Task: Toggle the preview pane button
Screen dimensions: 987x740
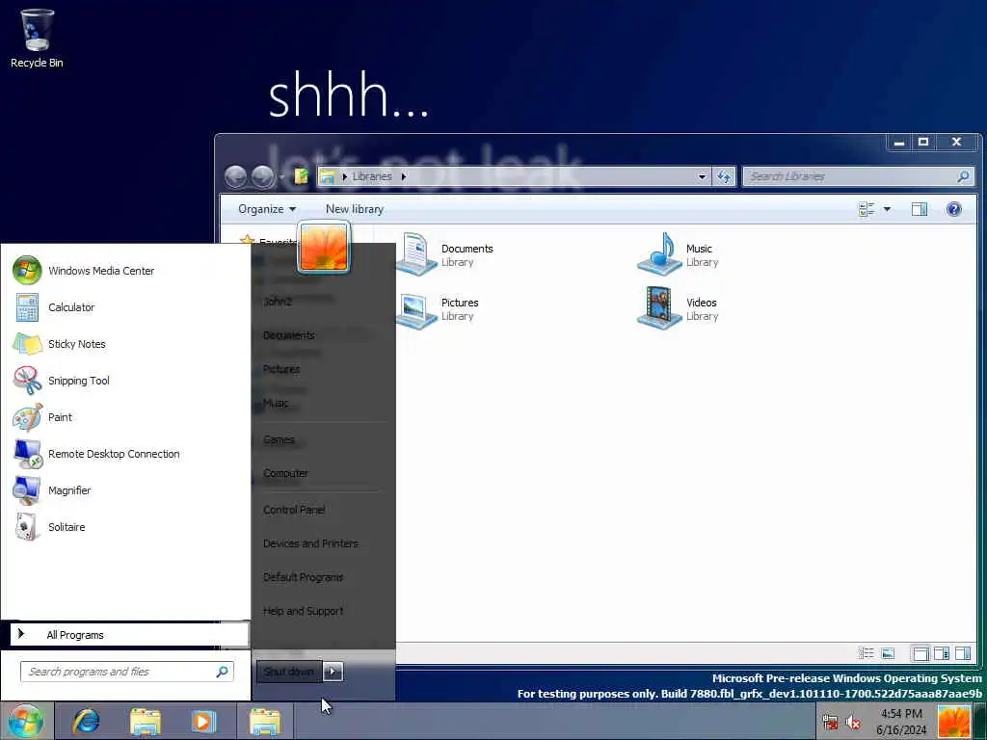Action: coord(920,209)
